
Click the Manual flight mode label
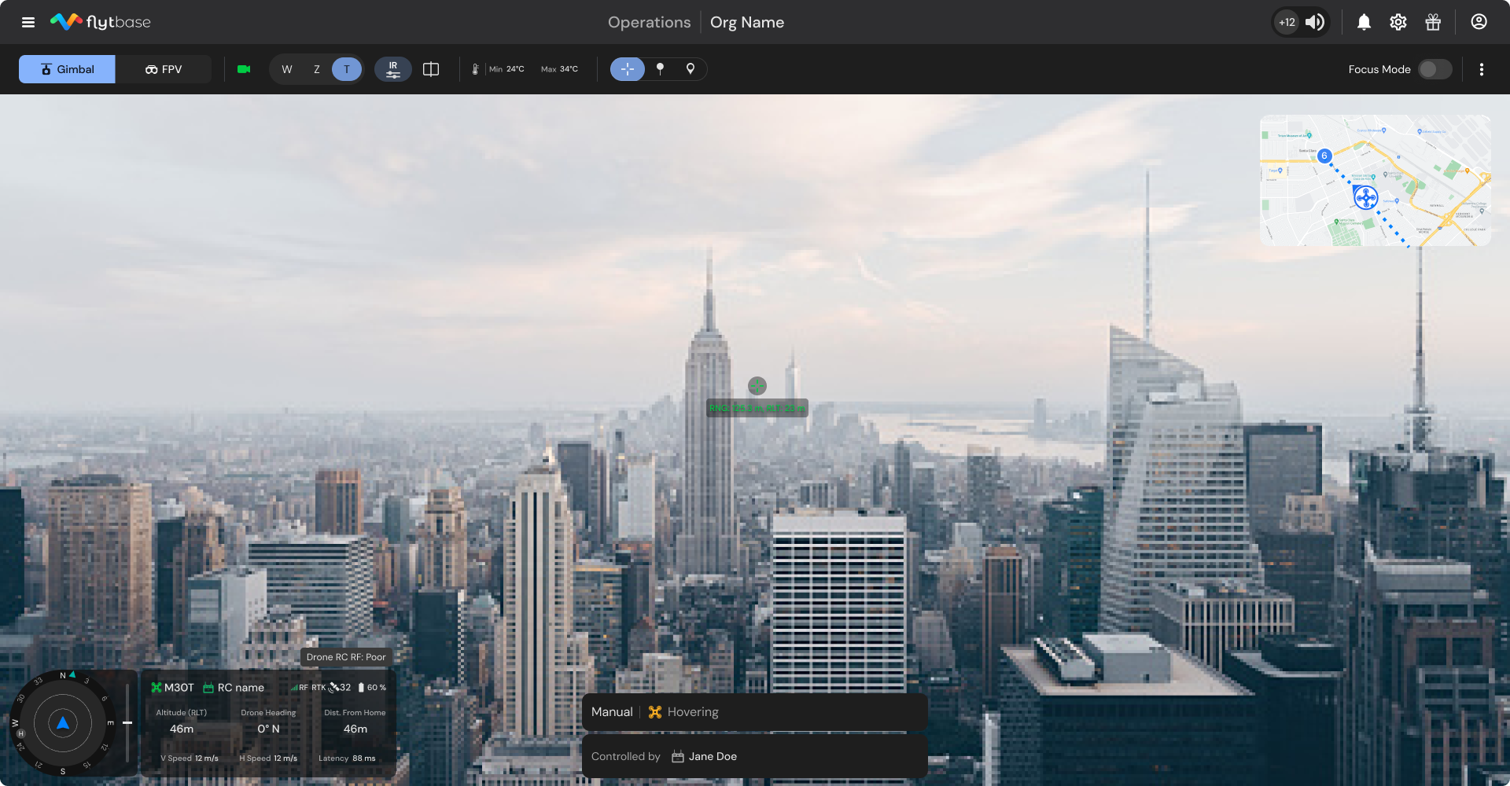[x=612, y=712]
